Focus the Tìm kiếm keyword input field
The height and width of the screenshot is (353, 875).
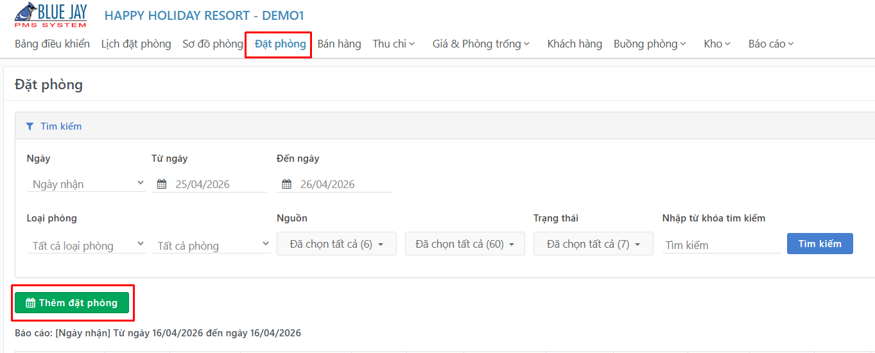click(x=722, y=245)
